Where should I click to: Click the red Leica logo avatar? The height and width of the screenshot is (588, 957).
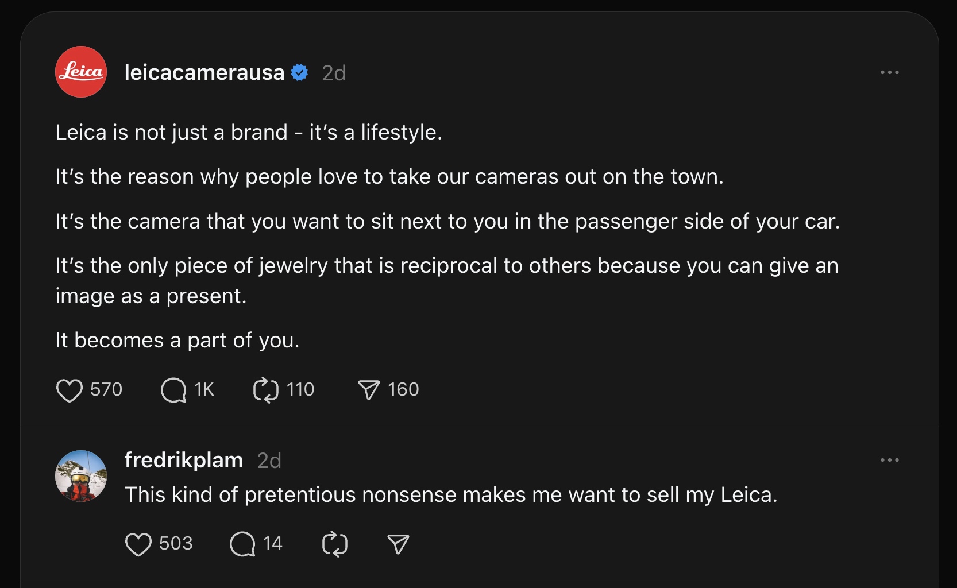[x=81, y=72]
